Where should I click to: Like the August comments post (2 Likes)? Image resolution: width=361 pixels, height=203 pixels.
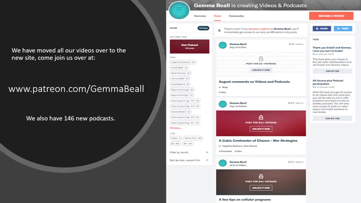pos(222,92)
